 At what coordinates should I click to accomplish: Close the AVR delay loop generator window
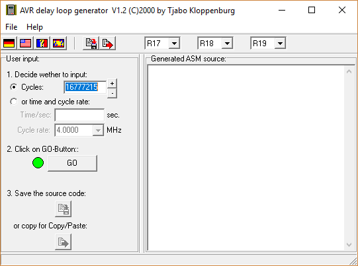pyautogui.click(x=342, y=11)
